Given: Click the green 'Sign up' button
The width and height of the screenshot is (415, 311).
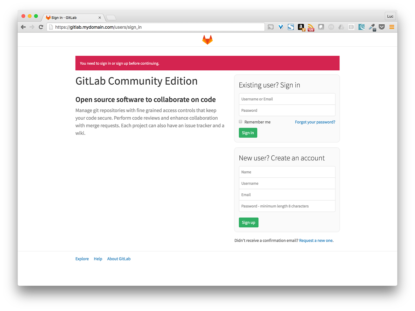Looking at the screenshot, I should click(248, 222).
